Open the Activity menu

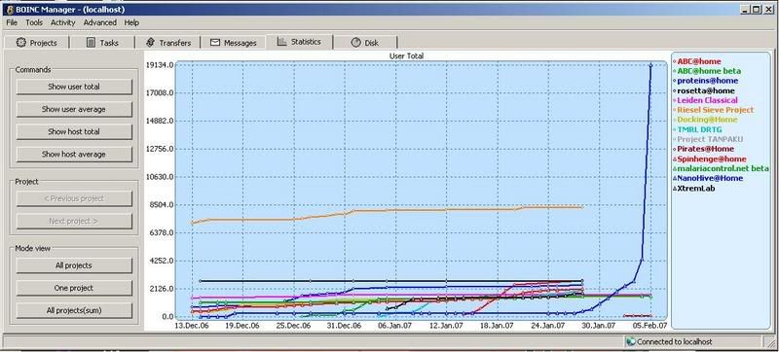point(63,22)
